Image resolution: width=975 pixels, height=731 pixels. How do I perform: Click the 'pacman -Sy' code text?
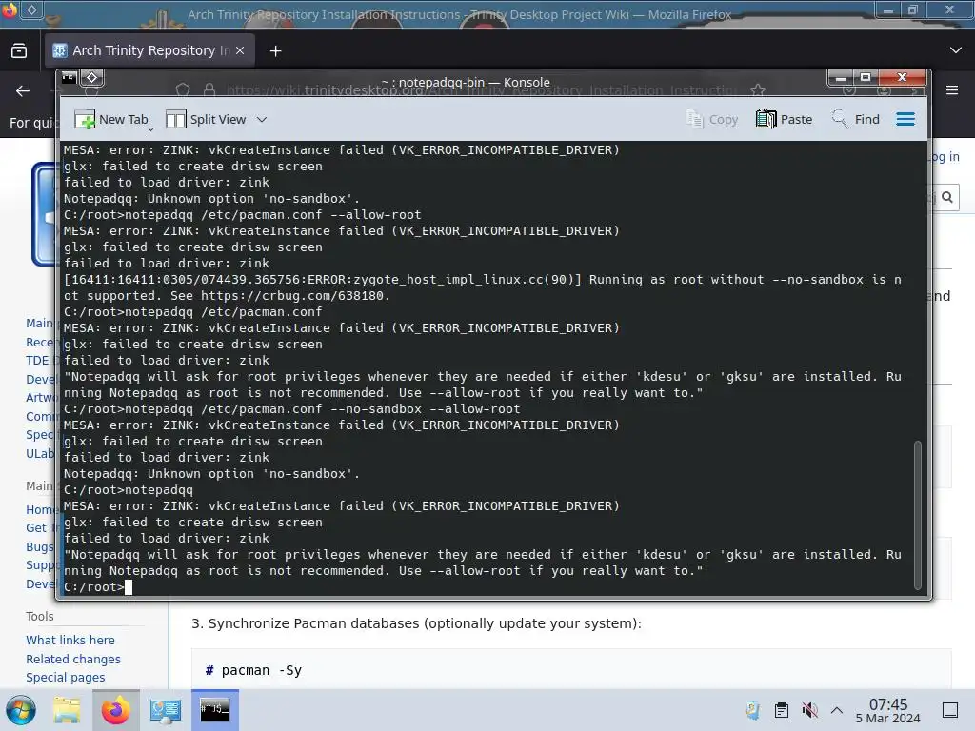(261, 671)
